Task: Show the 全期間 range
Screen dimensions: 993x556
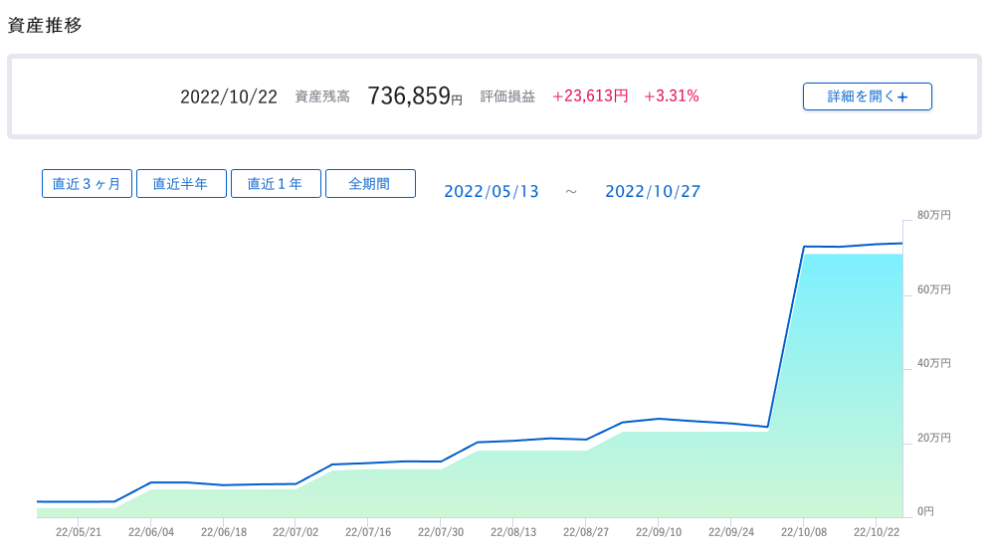Action: pyautogui.click(x=370, y=184)
